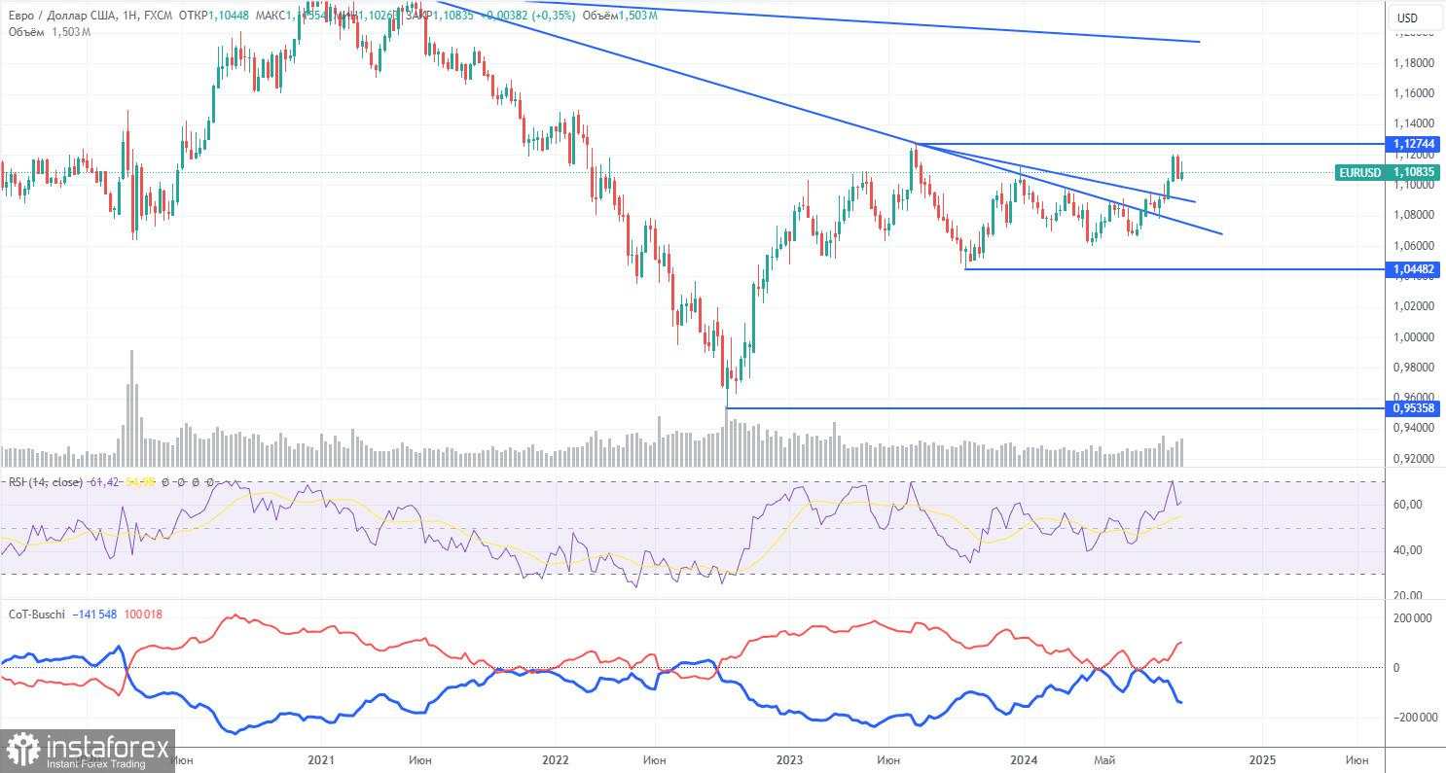Click the 2022 label on time axis
This screenshot has width=1446, height=773.
[x=555, y=758]
